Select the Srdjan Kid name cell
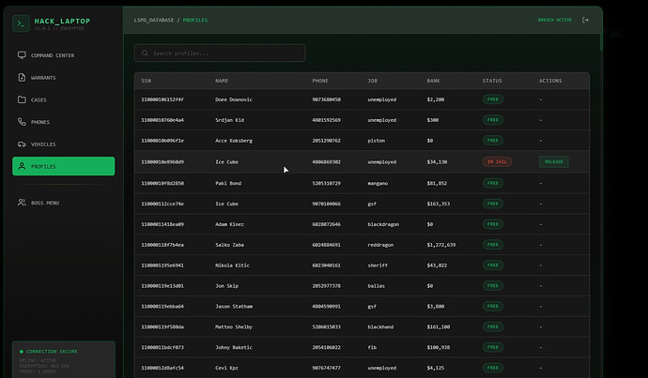Image resolution: width=648 pixels, height=378 pixels. [x=229, y=120]
